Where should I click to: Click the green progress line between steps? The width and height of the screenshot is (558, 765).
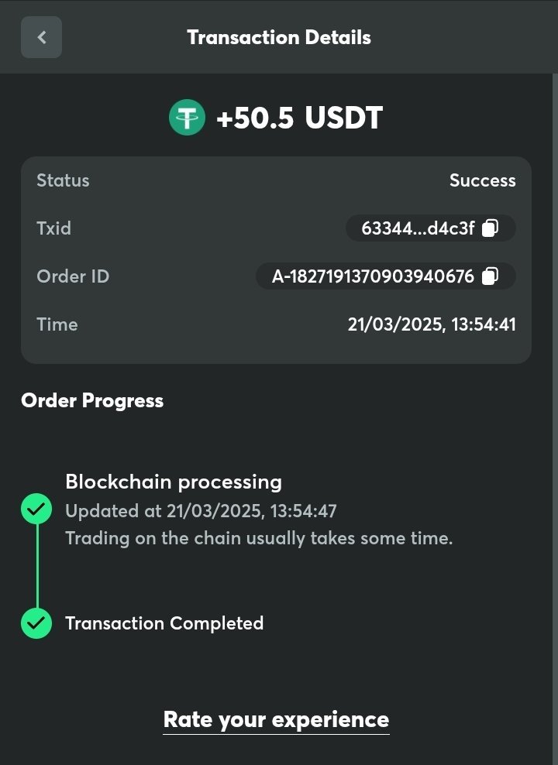click(x=36, y=567)
